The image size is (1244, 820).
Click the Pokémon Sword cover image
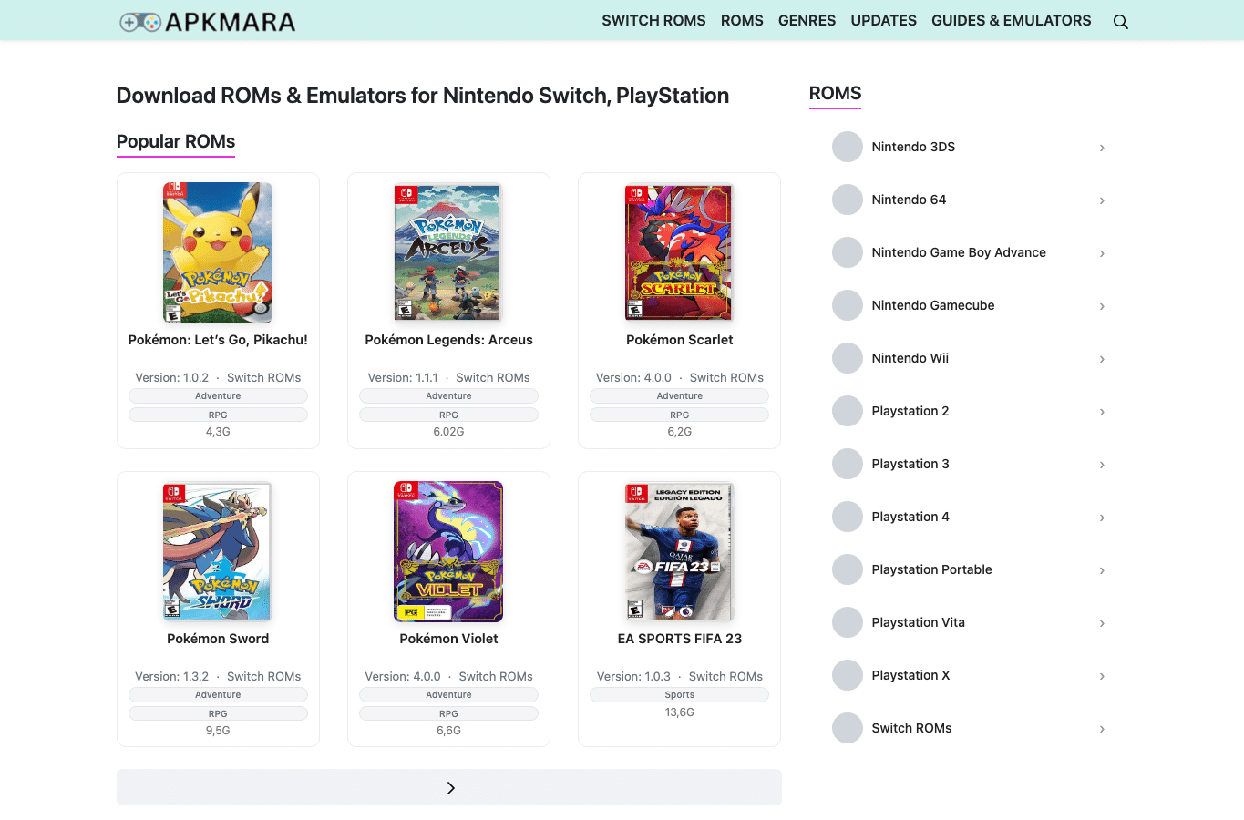pyautogui.click(x=218, y=551)
